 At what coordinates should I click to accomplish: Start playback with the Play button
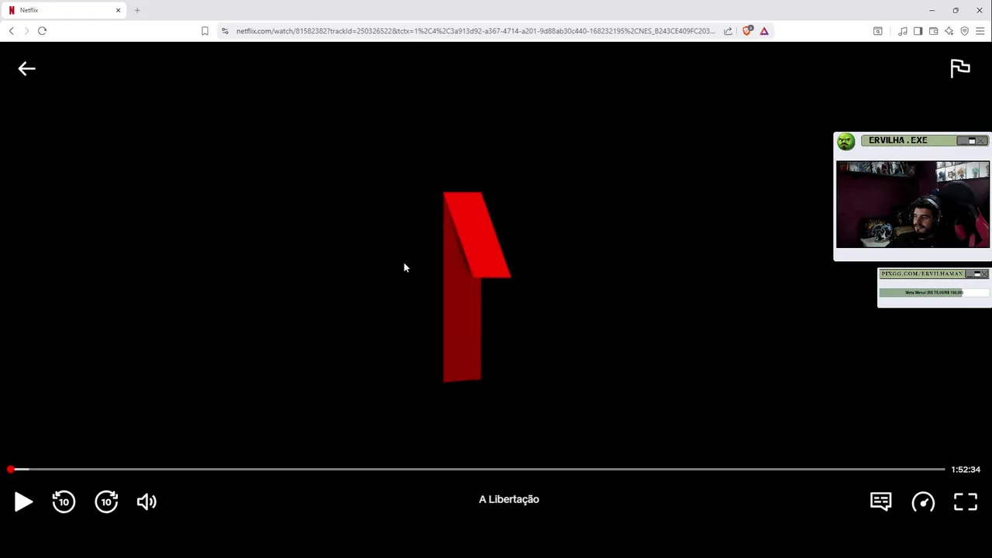[23, 501]
